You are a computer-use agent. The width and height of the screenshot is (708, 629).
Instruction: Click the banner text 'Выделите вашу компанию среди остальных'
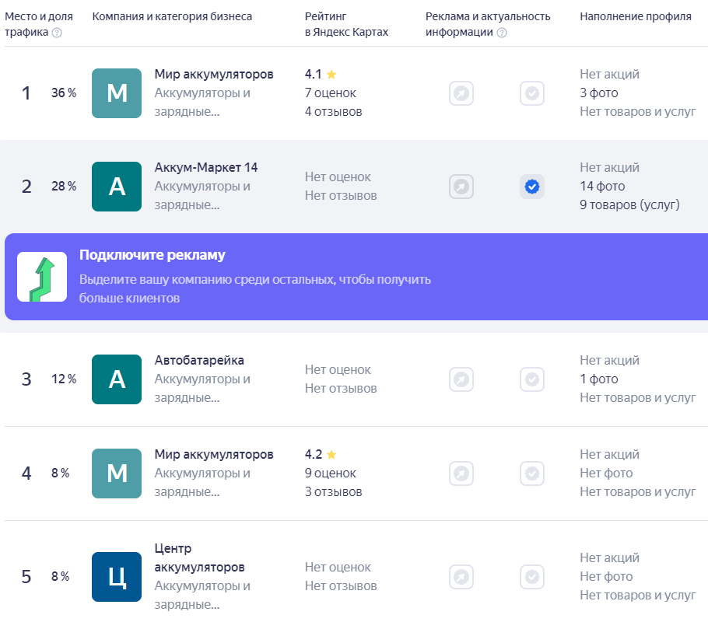click(208, 280)
